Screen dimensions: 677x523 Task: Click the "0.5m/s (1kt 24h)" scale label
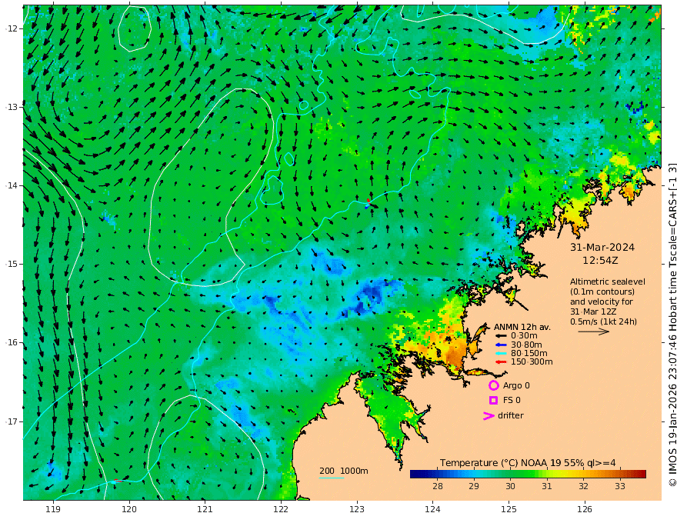[x=604, y=321]
